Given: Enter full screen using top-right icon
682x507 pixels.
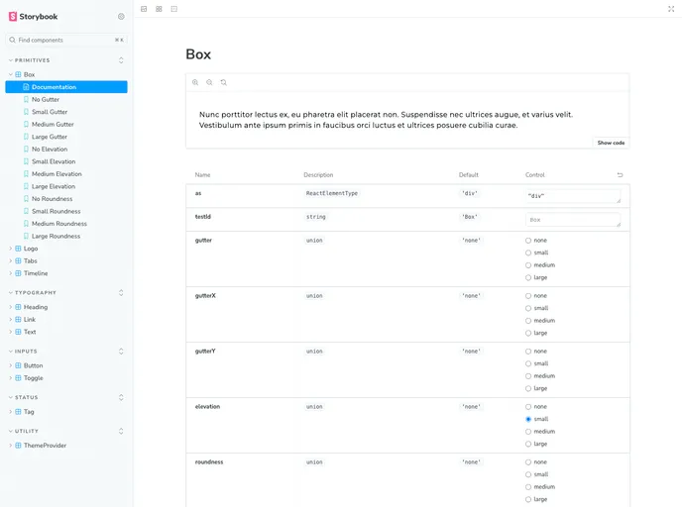Looking at the screenshot, I should 671,9.
